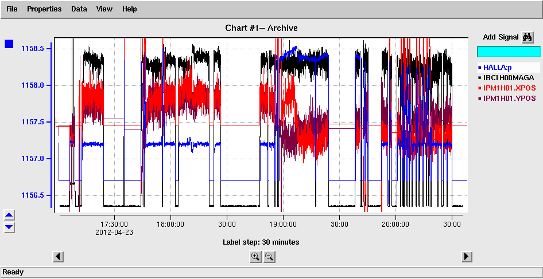The height and width of the screenshot is (279, 543).
Task: Open the Data menu
Action: coord(79,9)
